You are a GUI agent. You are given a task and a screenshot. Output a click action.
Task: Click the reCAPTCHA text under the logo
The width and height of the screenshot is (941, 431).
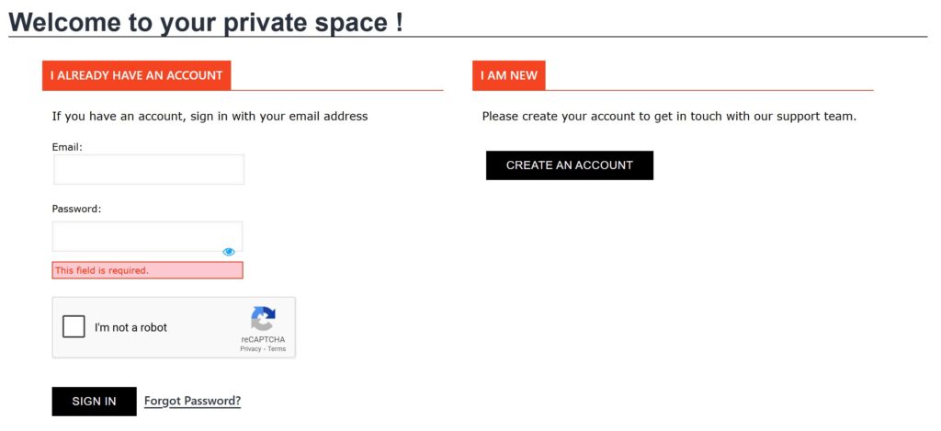tap(263, 339)
